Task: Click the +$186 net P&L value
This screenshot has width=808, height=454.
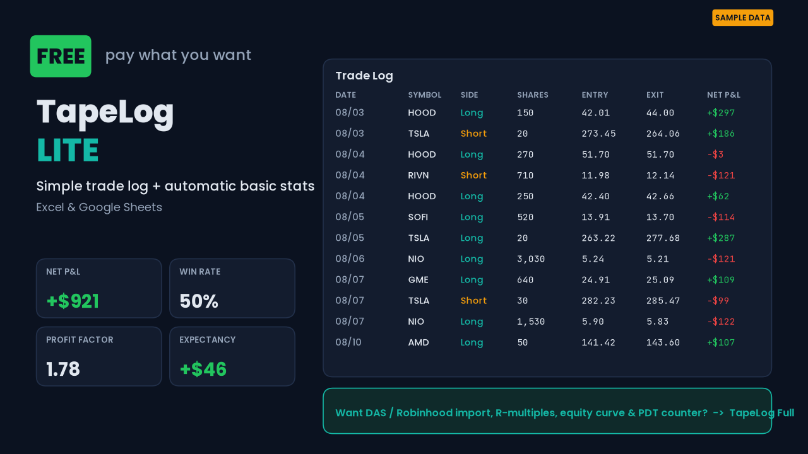Action: [x=721, y=134]
